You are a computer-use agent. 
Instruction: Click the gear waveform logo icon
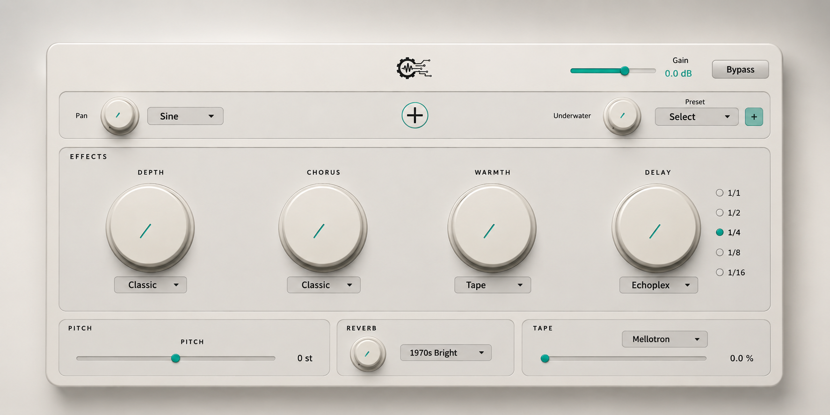[414, 68]
